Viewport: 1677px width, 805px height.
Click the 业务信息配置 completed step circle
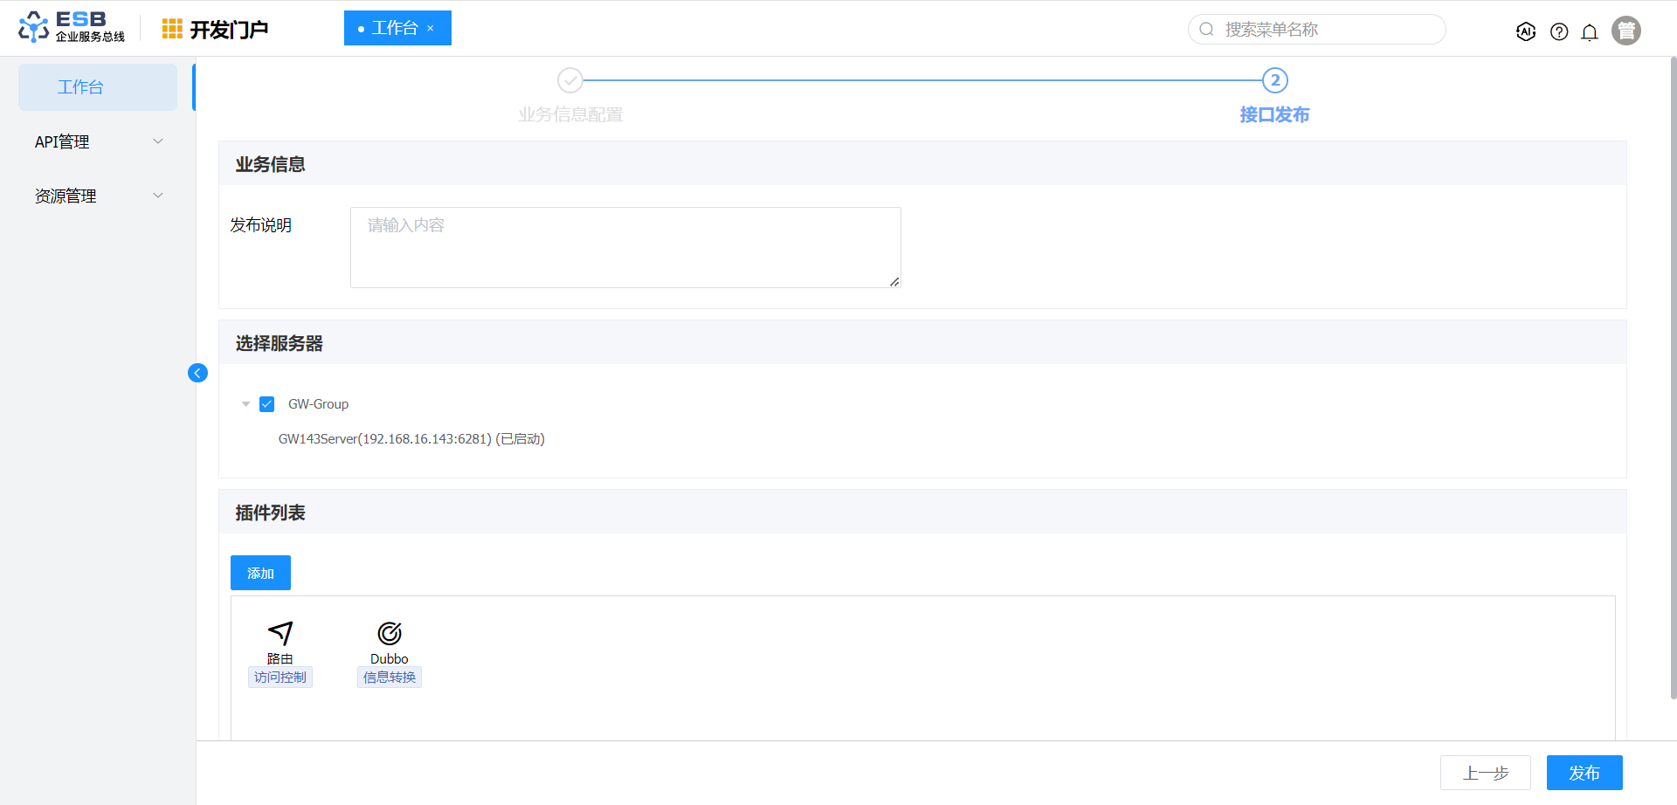pyautogui.click(x=570, y=80)
